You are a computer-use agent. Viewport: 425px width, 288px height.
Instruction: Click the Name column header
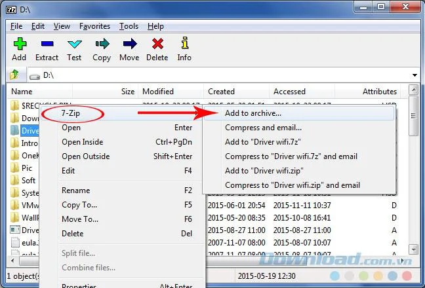pyautogui.click(x=39, y=92)
